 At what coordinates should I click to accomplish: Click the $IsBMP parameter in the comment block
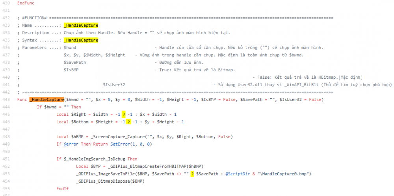point(71,70)
